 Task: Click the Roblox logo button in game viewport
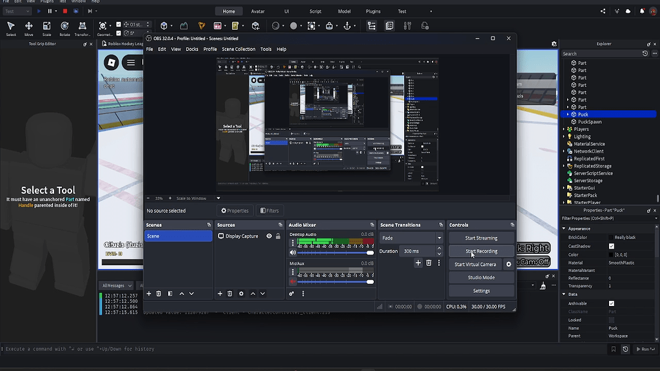pos(112,62)
